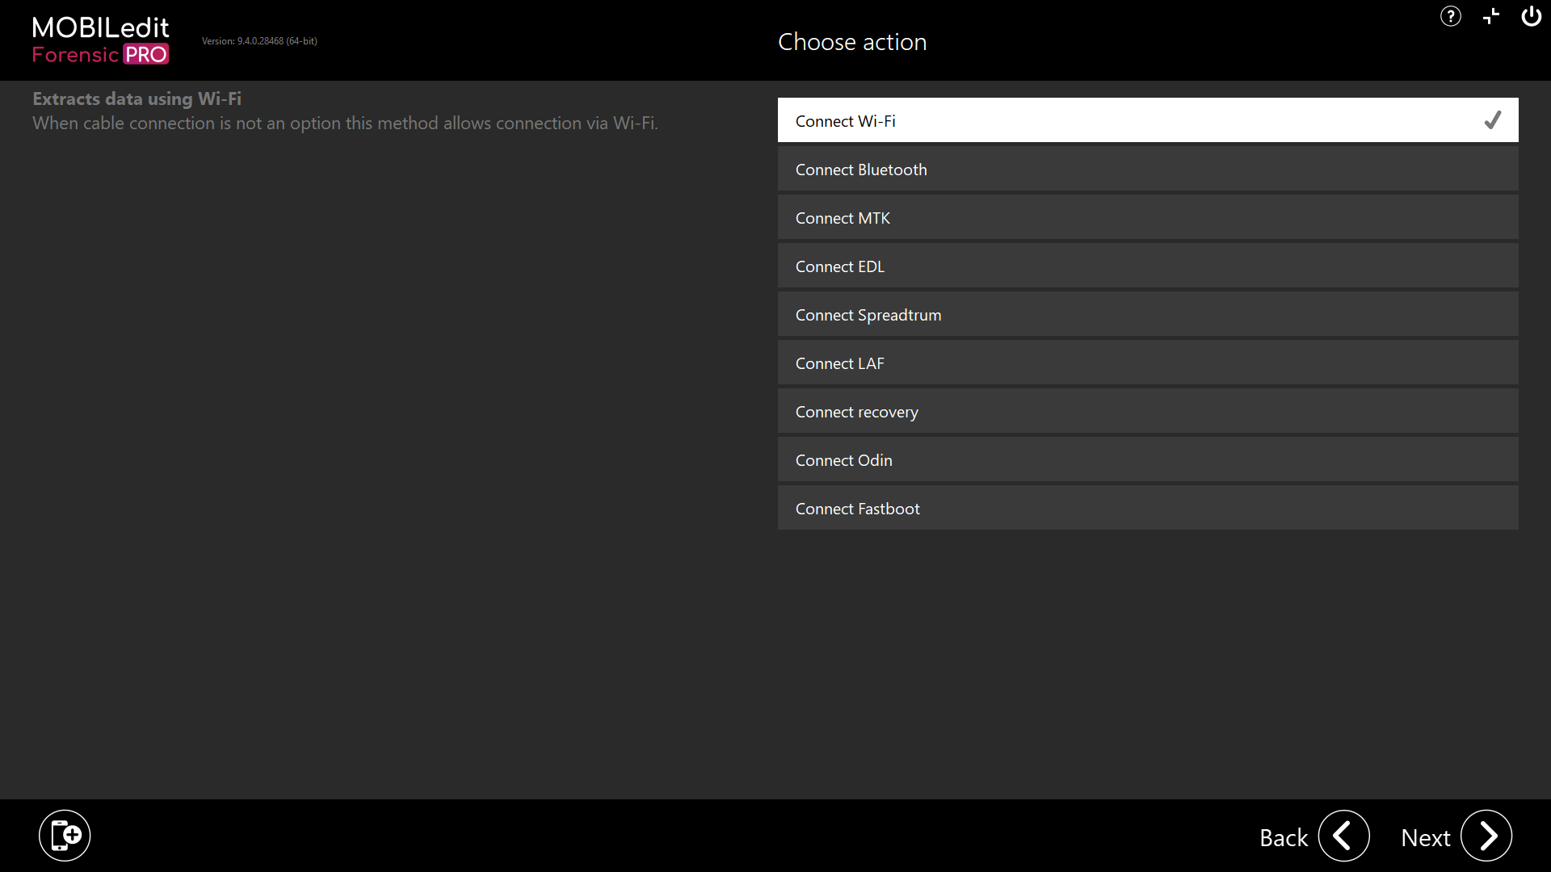Expand Connect Fastboot connection option

click(1149, 509)
